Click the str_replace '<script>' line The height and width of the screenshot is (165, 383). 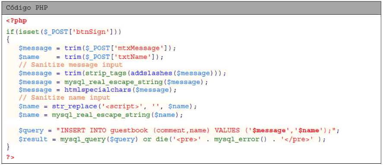coord(108,107)
